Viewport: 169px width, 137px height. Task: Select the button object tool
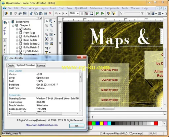pos(47,43)
